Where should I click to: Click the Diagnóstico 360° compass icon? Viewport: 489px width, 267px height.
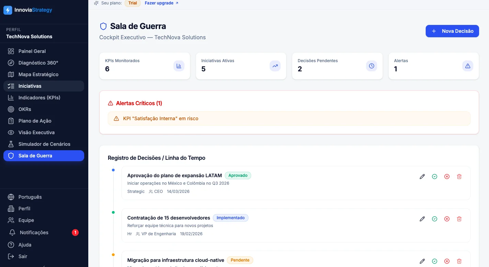11,63
